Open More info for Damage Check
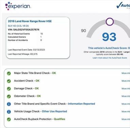The image size is (130, 128). (126, 88)
